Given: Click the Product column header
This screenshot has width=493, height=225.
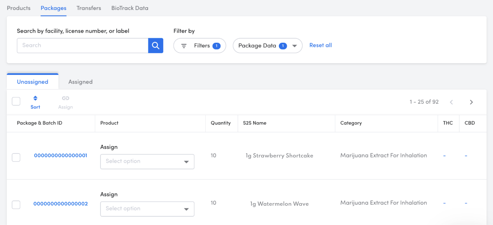Looking at the screenshot, I should coord(109,123).
